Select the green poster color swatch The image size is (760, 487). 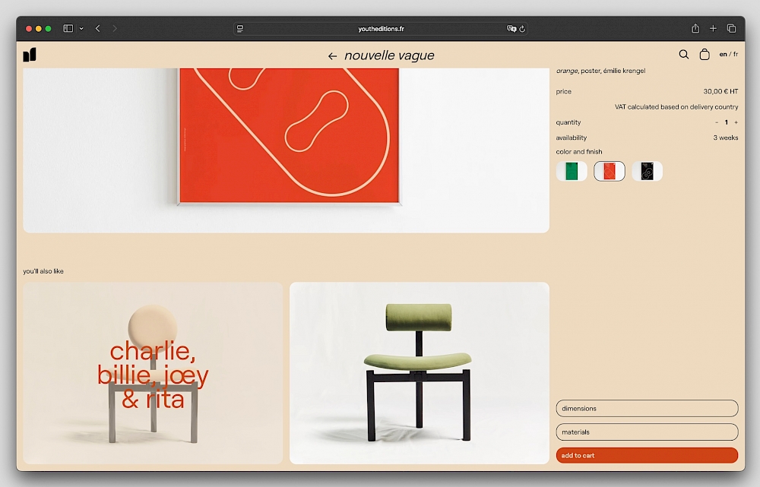[x=572, y=172]
